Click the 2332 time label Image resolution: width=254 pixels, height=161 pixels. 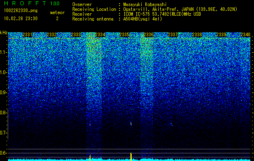tap(52, 35)
